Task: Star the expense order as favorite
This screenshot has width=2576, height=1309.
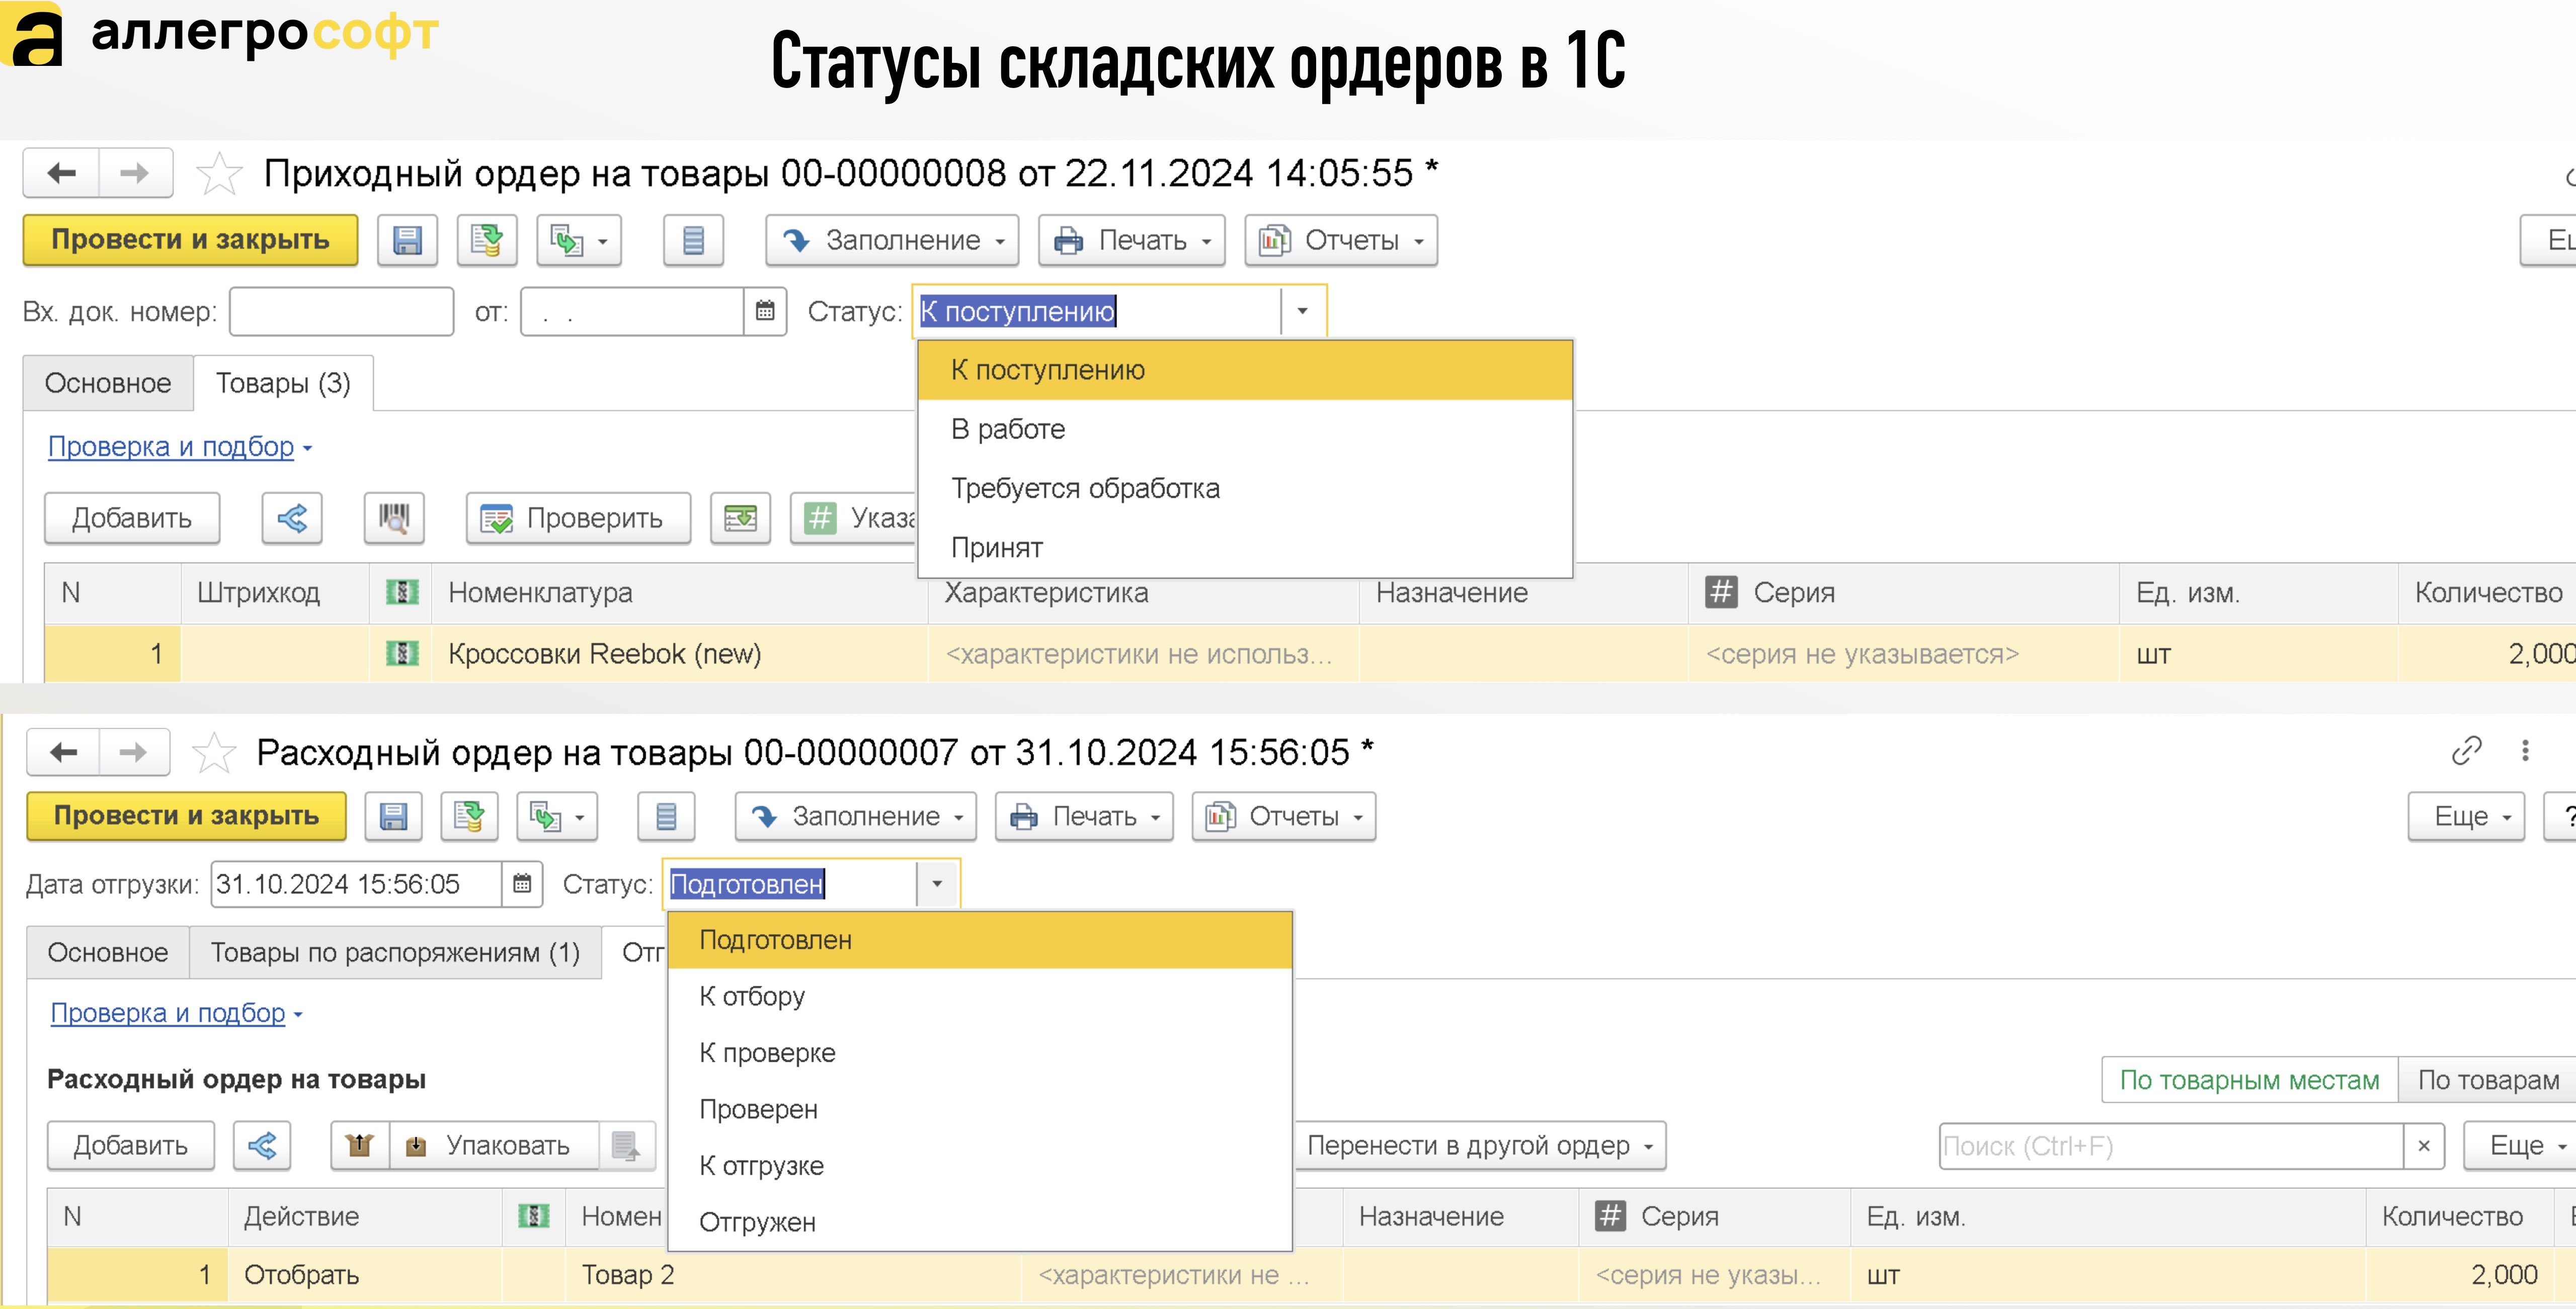Action: [213, 752]
